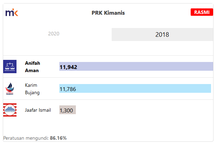Click the PRK Kimanis title
Viewport: 217px width, 146px height.
click(x=108, y=13)
